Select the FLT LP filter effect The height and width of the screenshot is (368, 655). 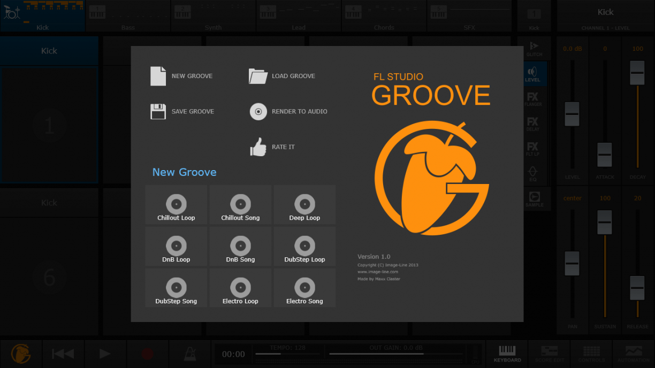coord(534,149)
